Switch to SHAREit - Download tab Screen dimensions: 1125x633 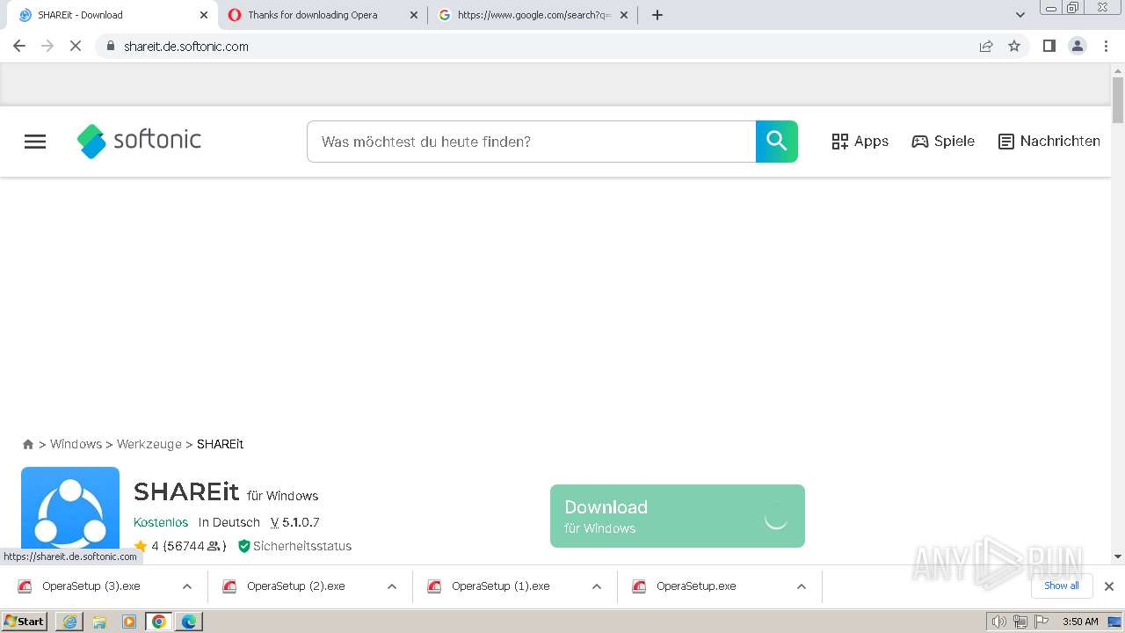[x=112, y=15]
